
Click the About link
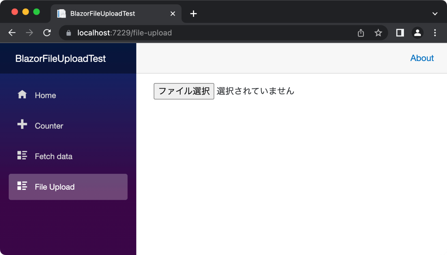pyautogui.click(x=422, y=58)
